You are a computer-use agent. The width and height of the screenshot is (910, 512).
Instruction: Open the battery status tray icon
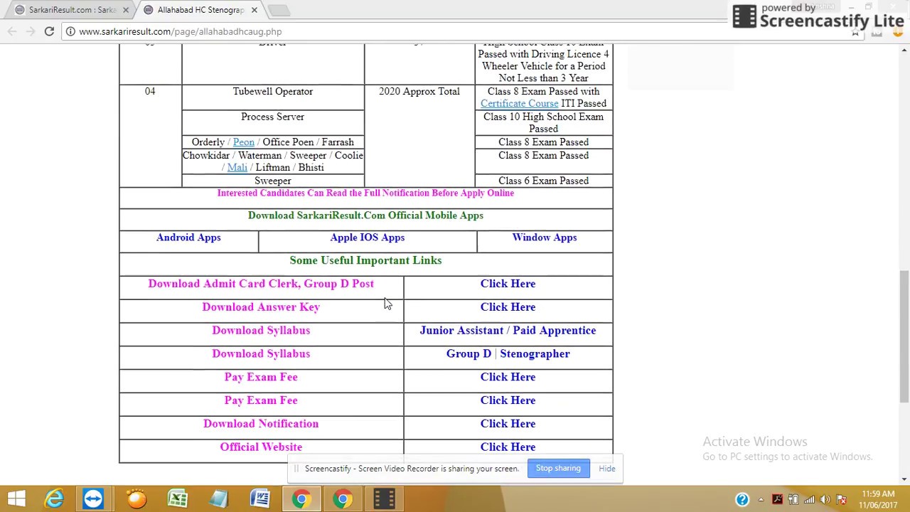click(793, 499)
